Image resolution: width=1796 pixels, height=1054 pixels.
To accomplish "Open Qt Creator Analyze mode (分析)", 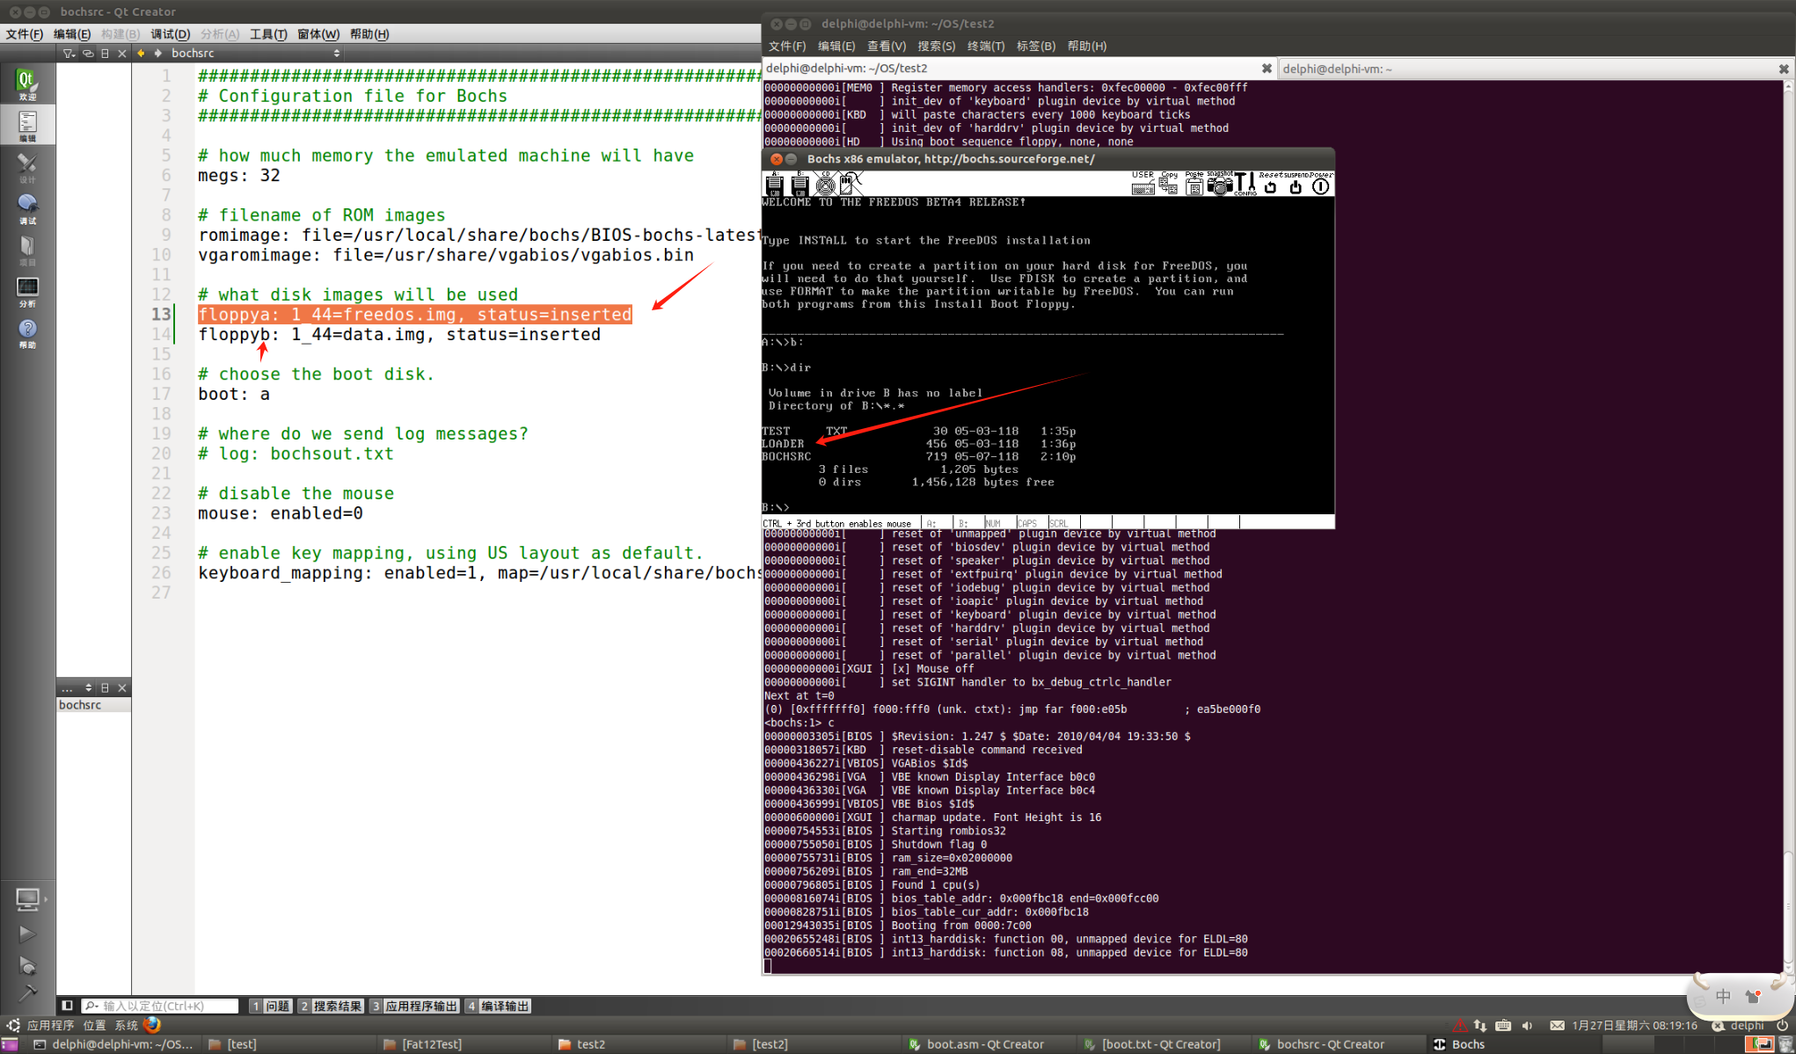I will (27, 292).
